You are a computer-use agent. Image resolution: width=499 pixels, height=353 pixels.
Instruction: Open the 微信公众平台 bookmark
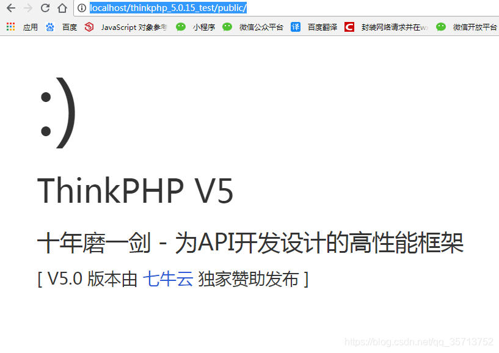[x=261, y=27]
